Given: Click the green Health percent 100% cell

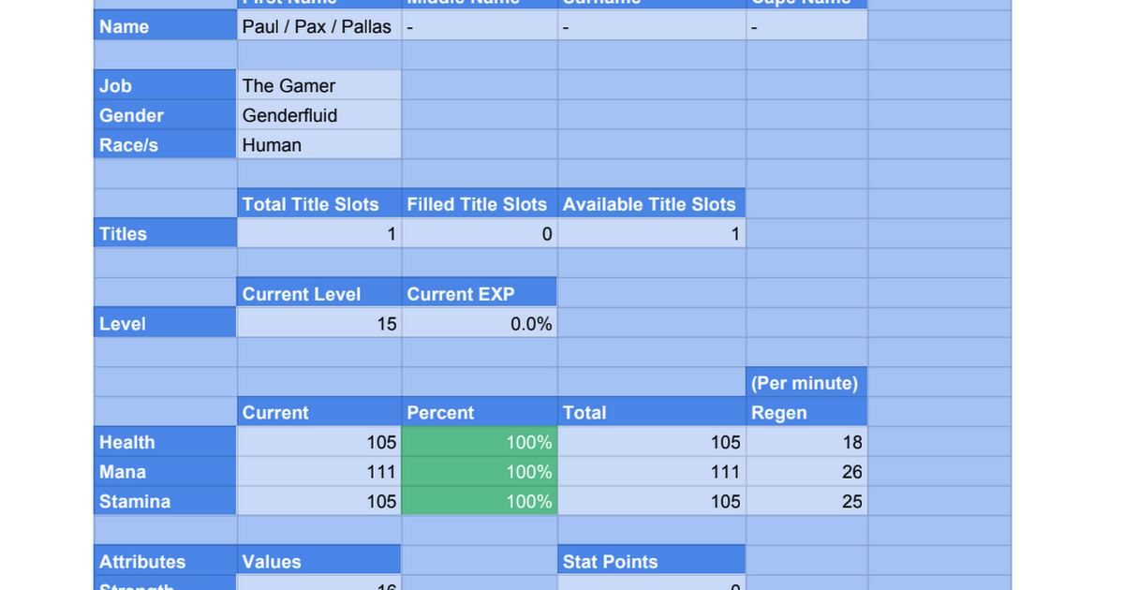Looking at the screenshot, I should [480, 442].
